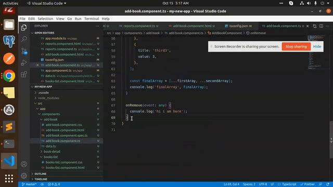333x187 pixels.
Task: Click AddBookComponent in the breadcrumb
Action: (226, 33)
